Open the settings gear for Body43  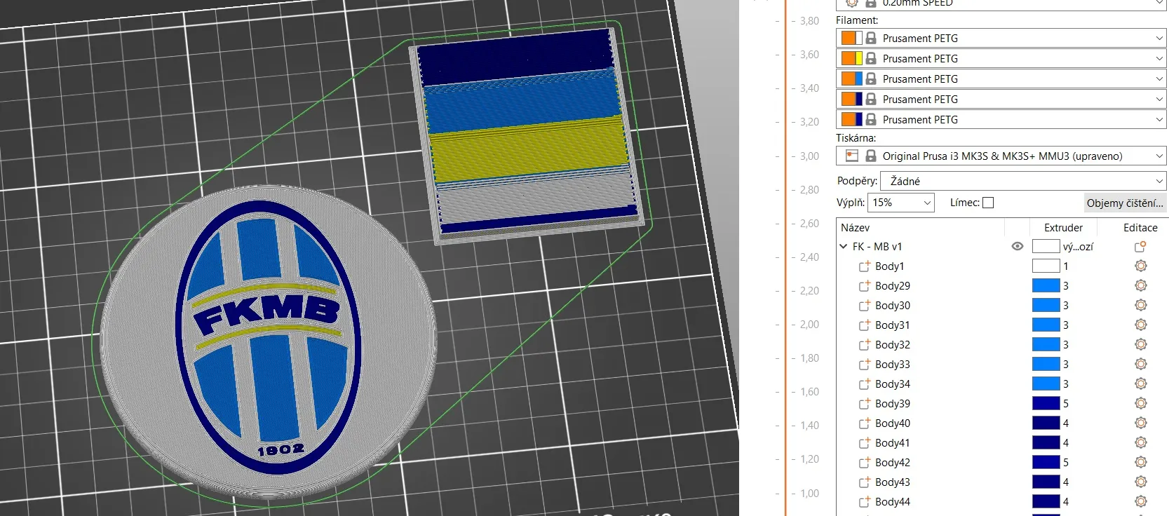pyautogui.click(x=1141, y=482)
